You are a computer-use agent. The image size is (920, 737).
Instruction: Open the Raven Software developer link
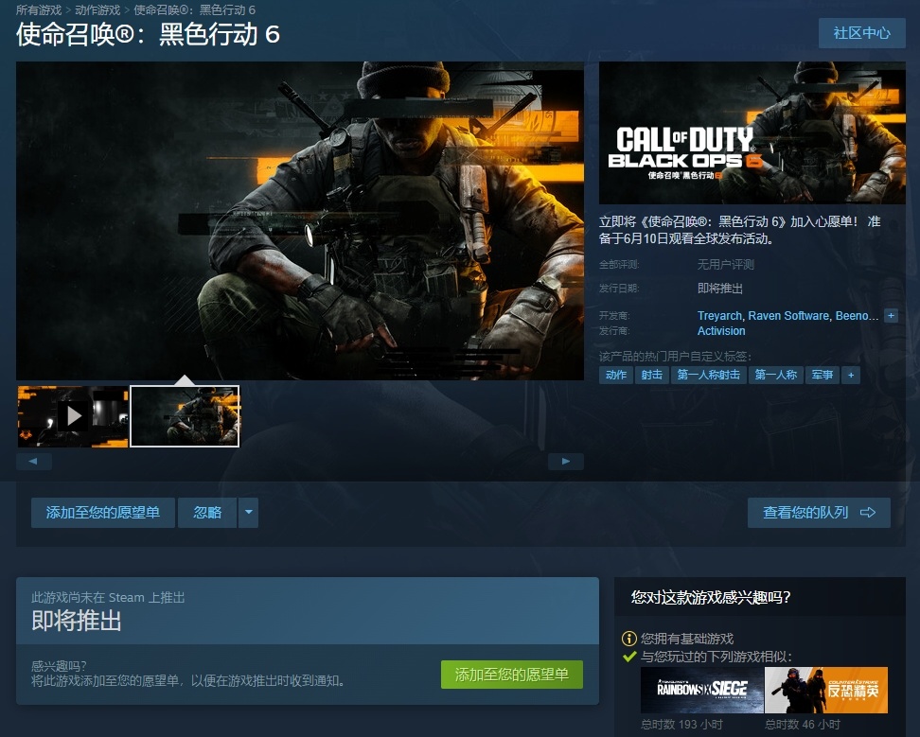click(788, 315)
